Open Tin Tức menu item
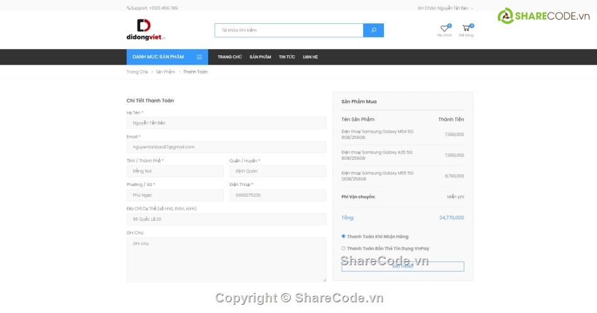This screenshot has width=597, height=313. coord(287,57)
